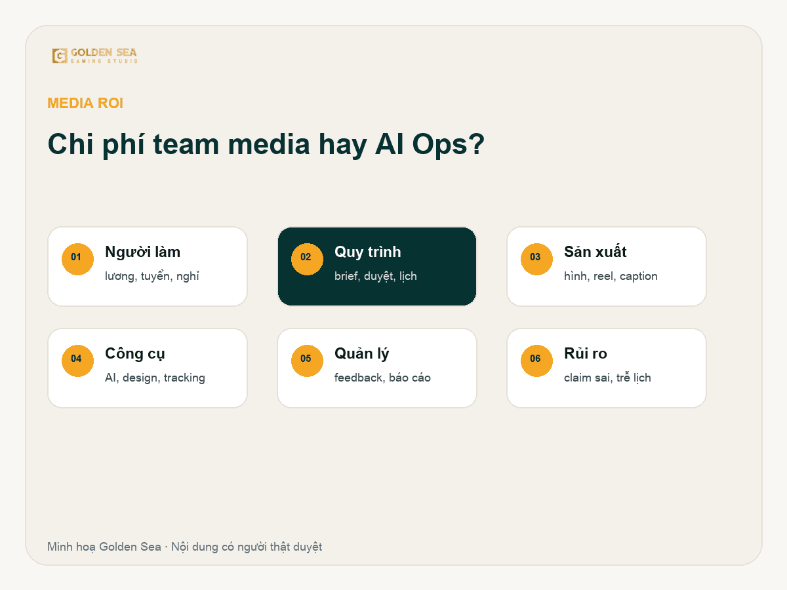Click the text 'brief, duyệt, lịch'
The height and width of the screenshot is (590, 787).
point(376,276)
